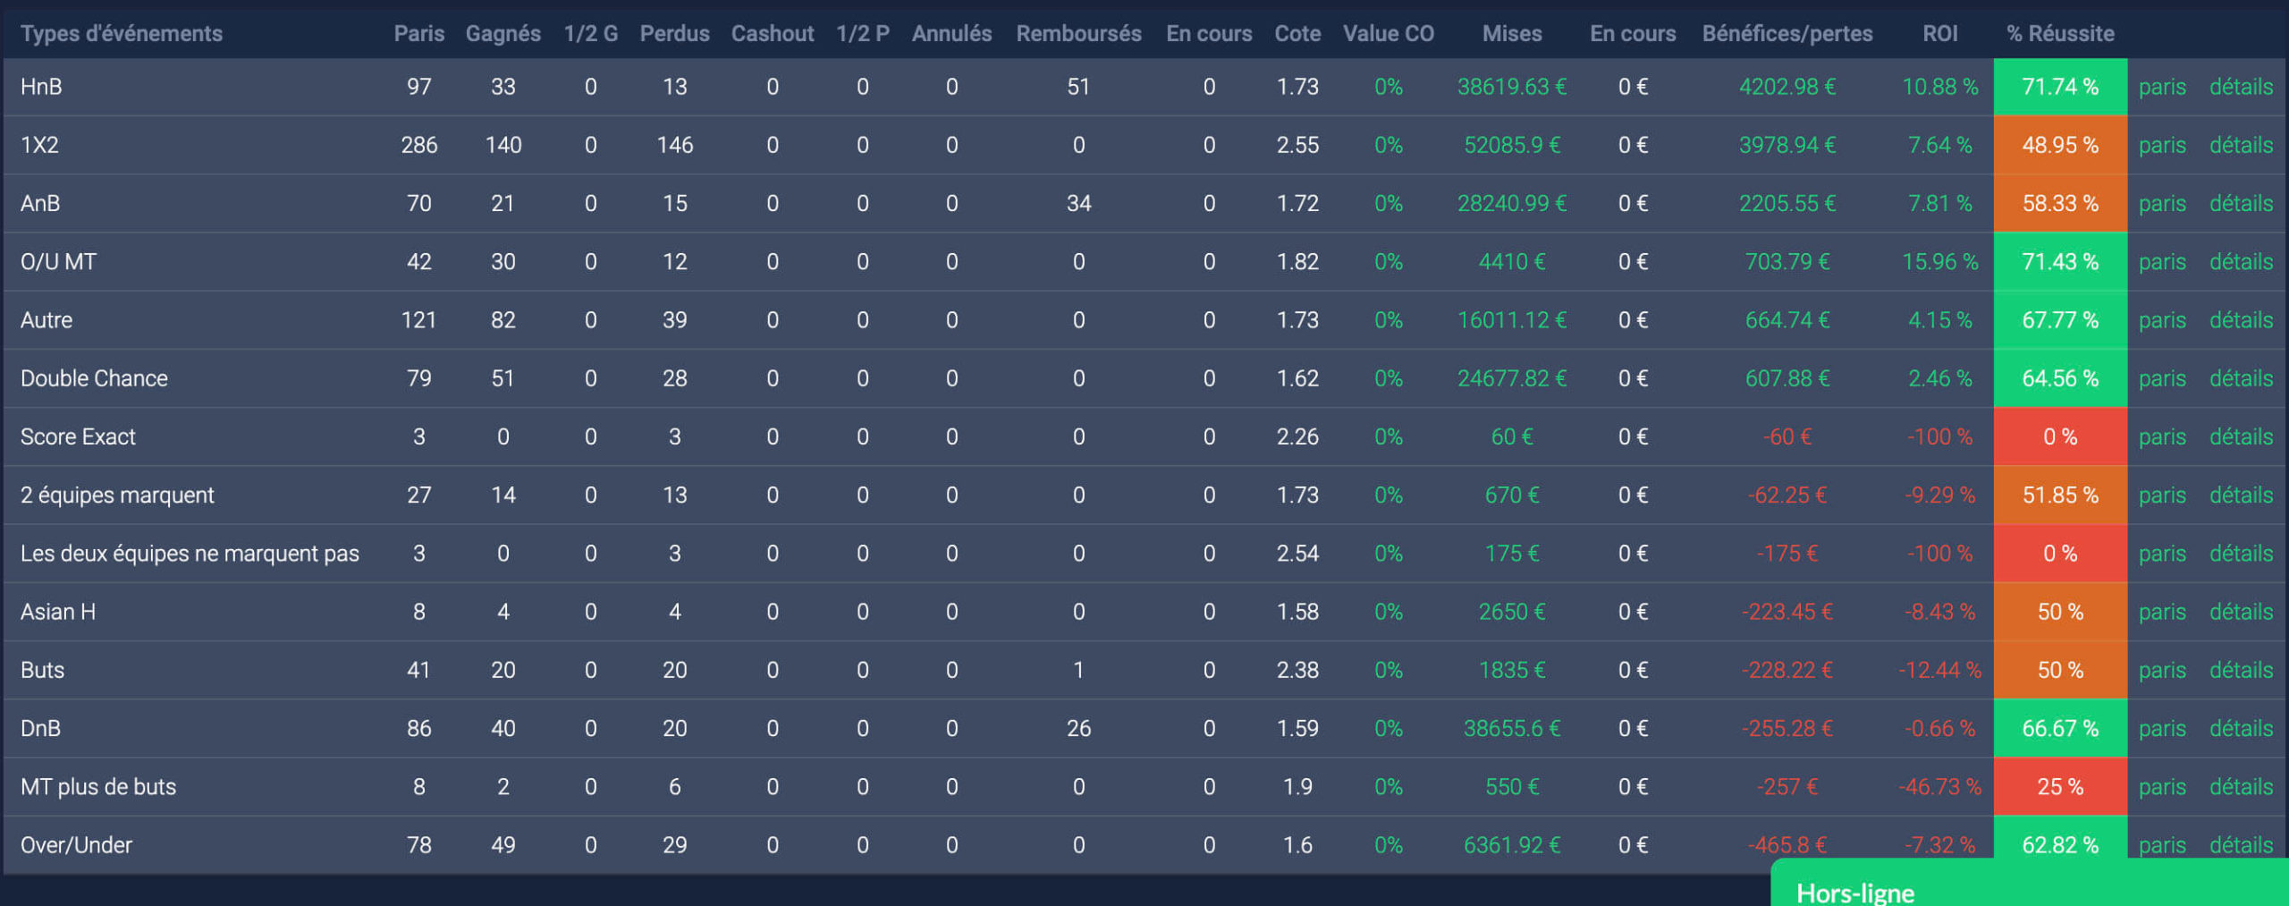
Task: Sort by Mises column header
Action: click(x=1511, y=34)
